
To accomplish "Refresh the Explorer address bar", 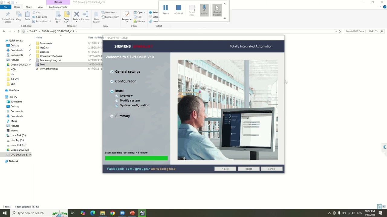I will [340, 31].
